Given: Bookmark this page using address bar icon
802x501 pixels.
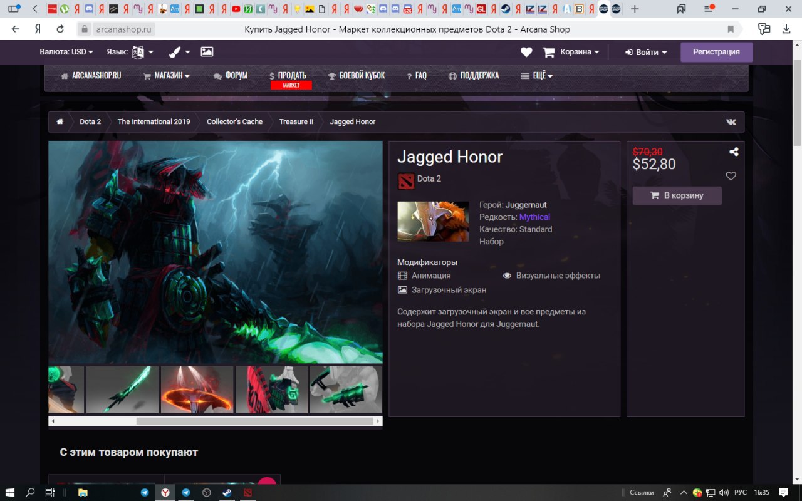Looking at the screenshot, I should coord(731,29).
